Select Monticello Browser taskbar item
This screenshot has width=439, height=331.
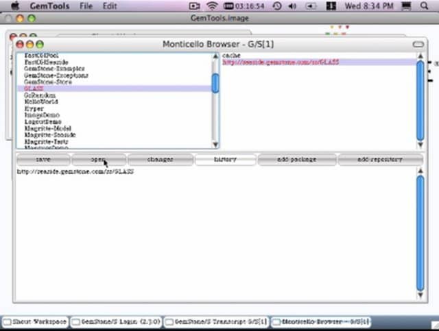coord(320,322)
